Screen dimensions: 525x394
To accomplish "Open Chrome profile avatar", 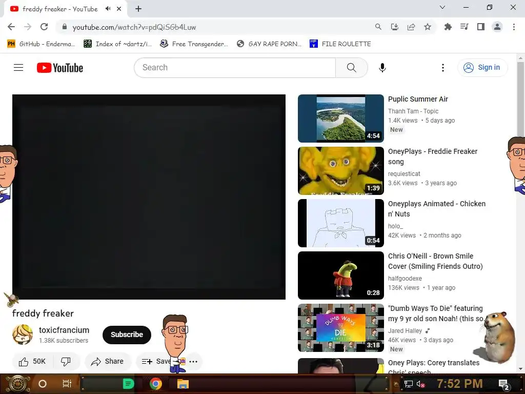I will 497,27.
